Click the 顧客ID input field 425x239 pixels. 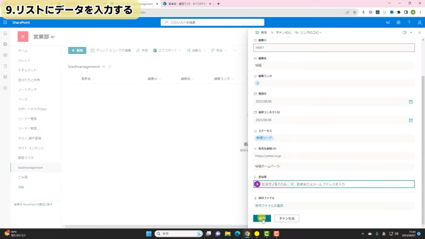point(334,47)
